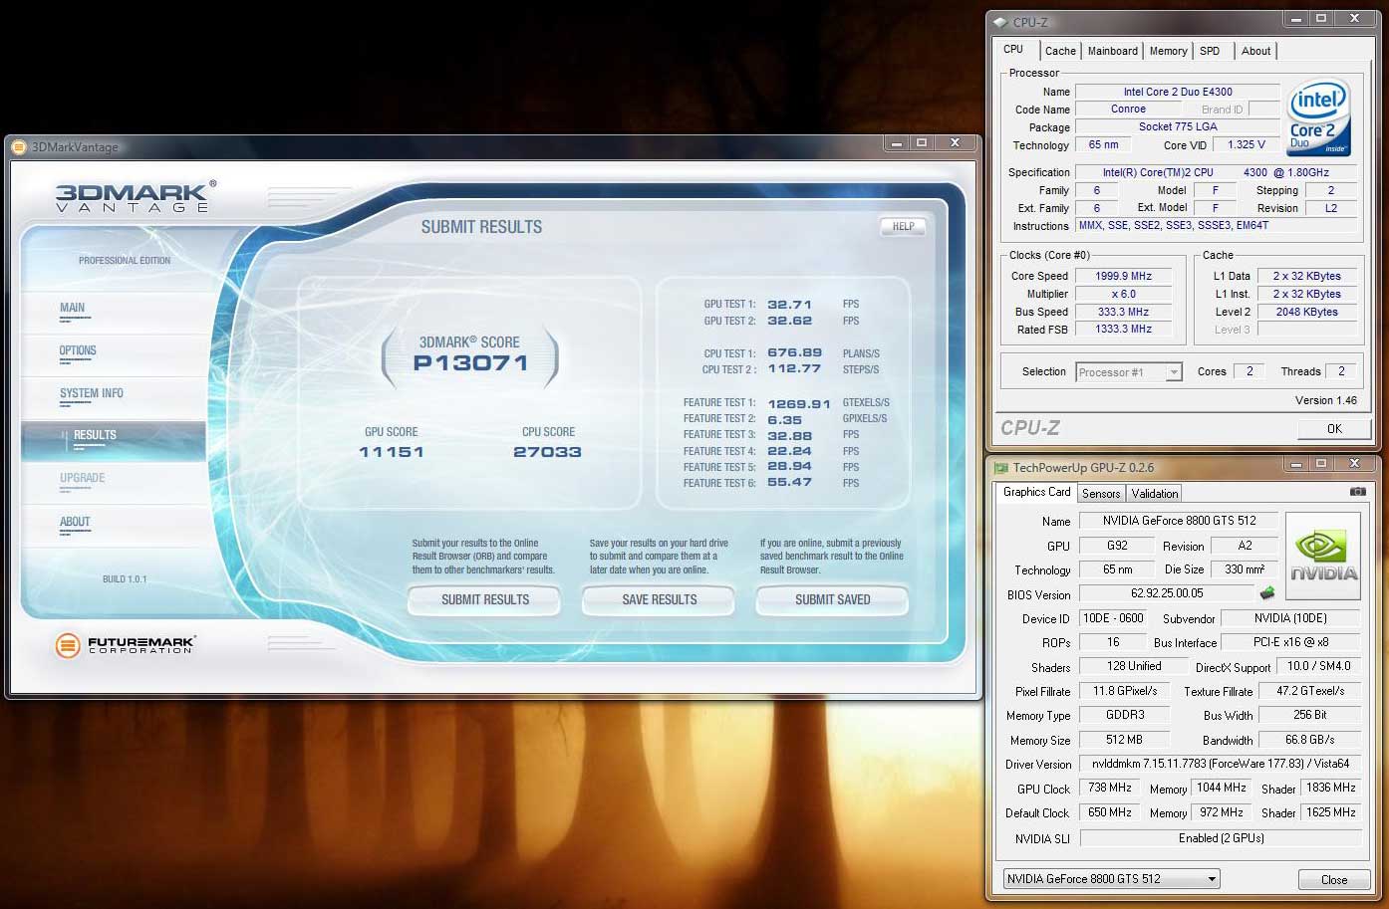The image size is (1389, 909).
Task: Click the 3DMark Vantage title bar icon
Action: 19,147
